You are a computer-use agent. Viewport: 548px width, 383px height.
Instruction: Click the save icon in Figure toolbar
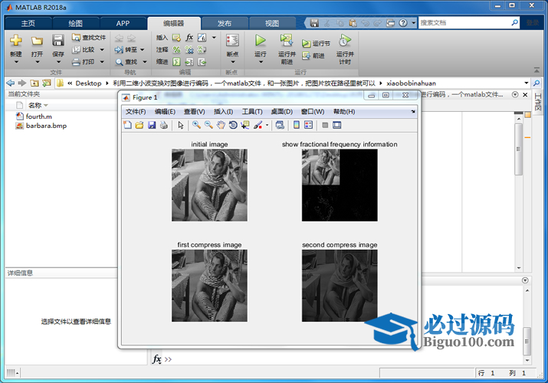click(x=152, y=125)
